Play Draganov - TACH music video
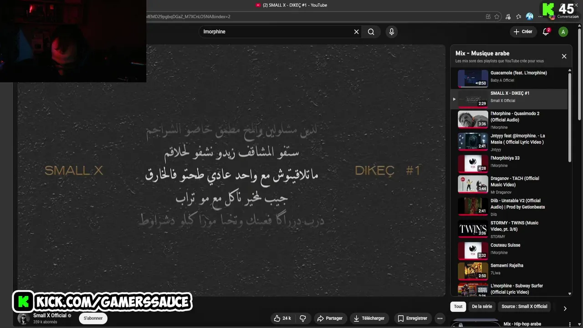 (509, 184)
